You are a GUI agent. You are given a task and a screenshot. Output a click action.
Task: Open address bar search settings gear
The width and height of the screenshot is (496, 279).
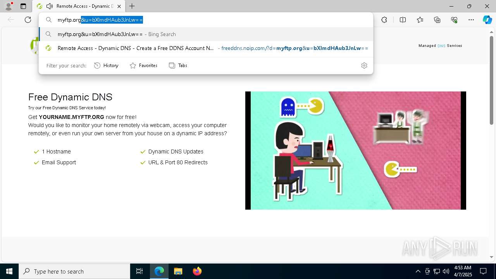364,65
